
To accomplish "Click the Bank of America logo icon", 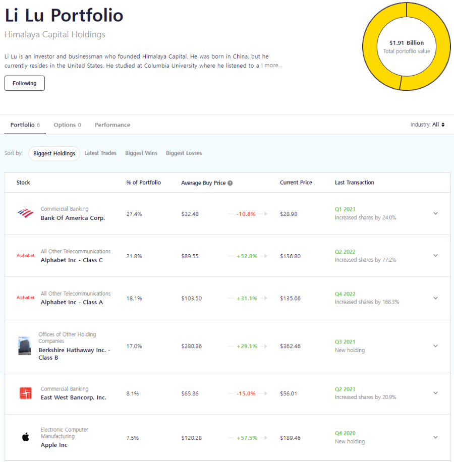I will 26,213.
